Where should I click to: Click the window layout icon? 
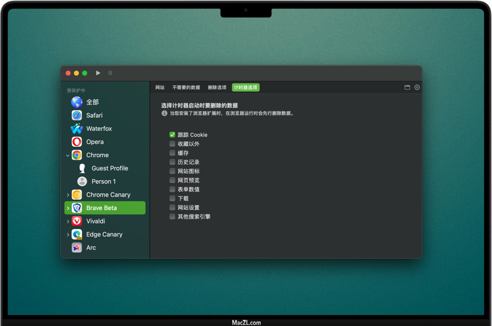click(407, 87)
